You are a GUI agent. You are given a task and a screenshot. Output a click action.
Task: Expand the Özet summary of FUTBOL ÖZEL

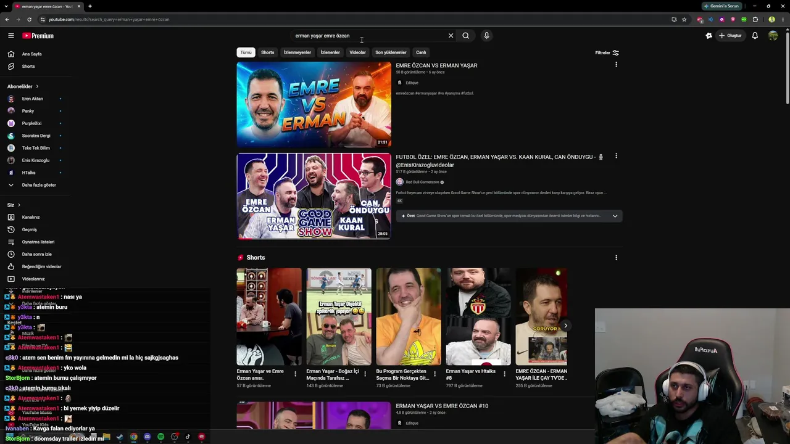615,216
